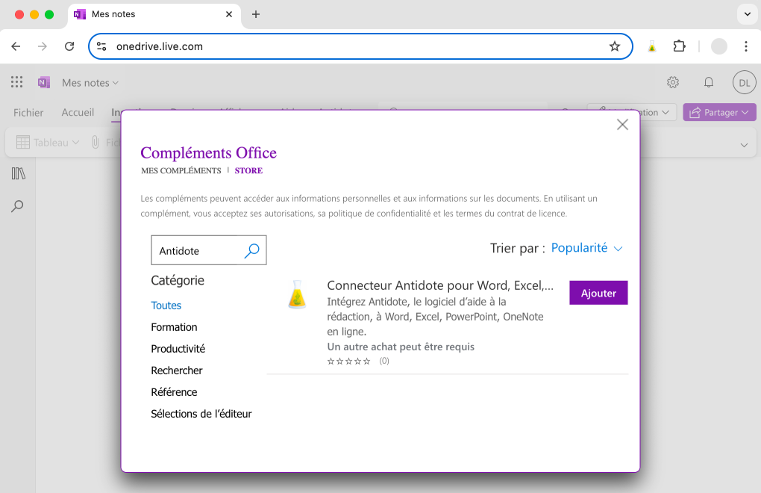Open the browser extensions puzzle icon
The image size is (761, 493).
coord(679,46)
